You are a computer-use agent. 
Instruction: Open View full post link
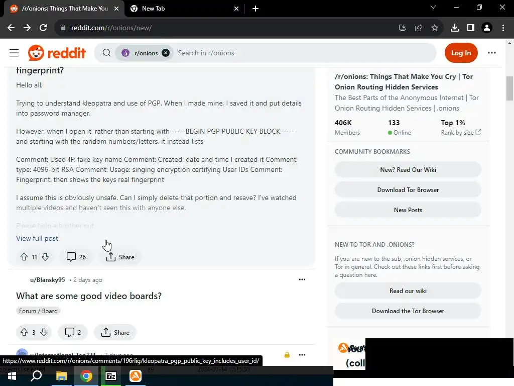tap(37, 238)
